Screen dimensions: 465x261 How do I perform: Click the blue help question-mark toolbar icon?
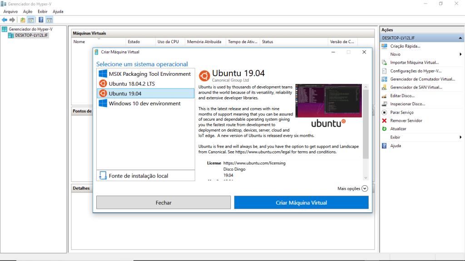[41, 20]
